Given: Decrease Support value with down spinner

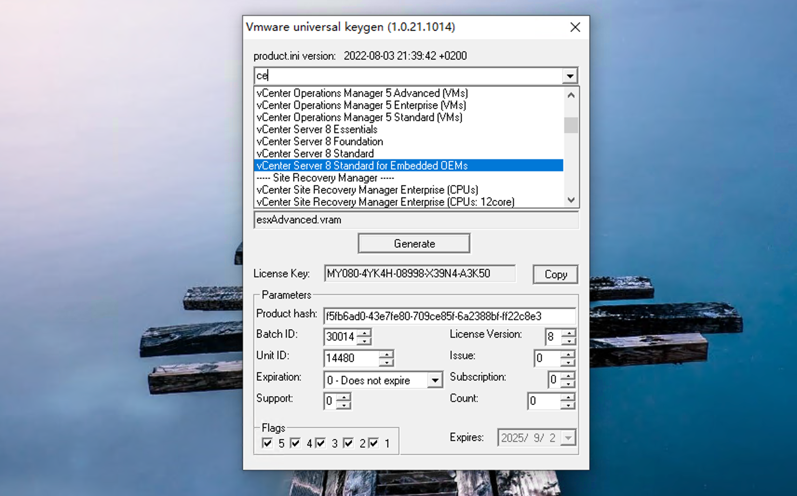Looking at the screenshot, I should [344, 405].
